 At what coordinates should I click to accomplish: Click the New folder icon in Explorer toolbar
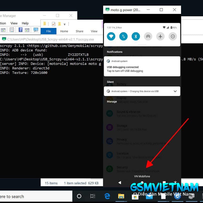click(59, 24)
